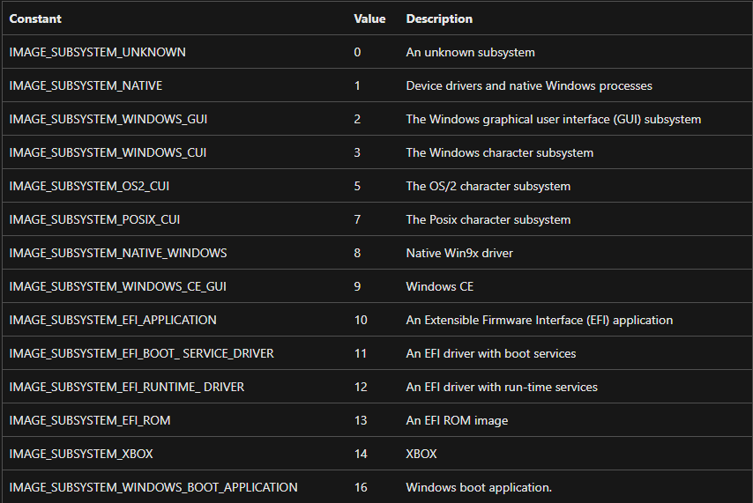
Task: Click the Constant column header
Action: pos(35,18)
